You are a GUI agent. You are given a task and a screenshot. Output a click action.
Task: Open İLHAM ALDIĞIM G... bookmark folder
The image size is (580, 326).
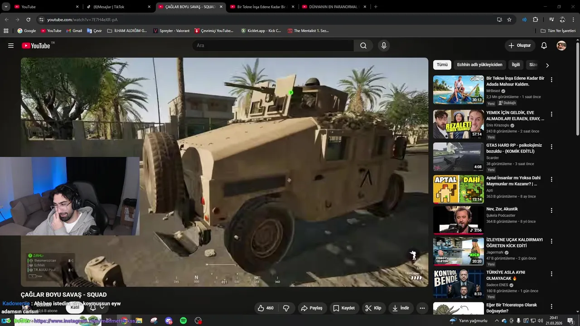click(127, 31)
